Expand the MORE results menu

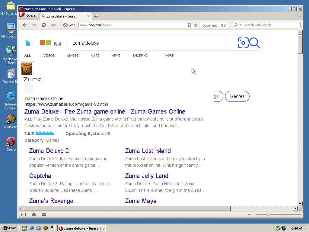[x=169, y=56]
